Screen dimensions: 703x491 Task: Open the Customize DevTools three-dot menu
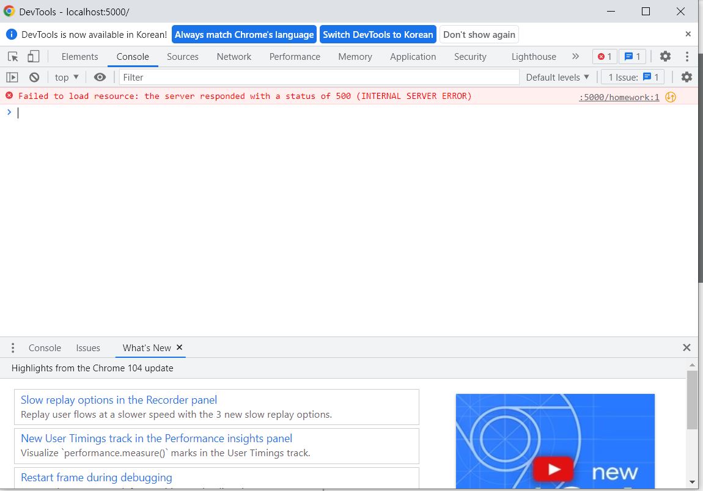(687, 56)
